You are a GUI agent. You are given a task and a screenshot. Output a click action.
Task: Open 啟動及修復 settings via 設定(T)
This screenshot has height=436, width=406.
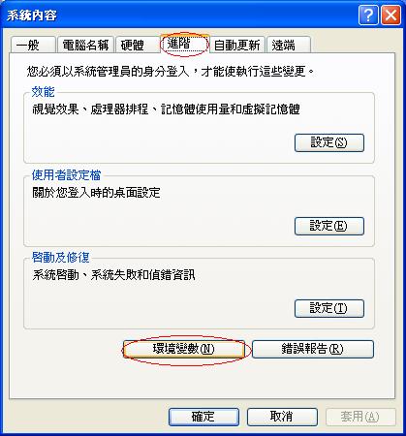(x=329, y=308)
